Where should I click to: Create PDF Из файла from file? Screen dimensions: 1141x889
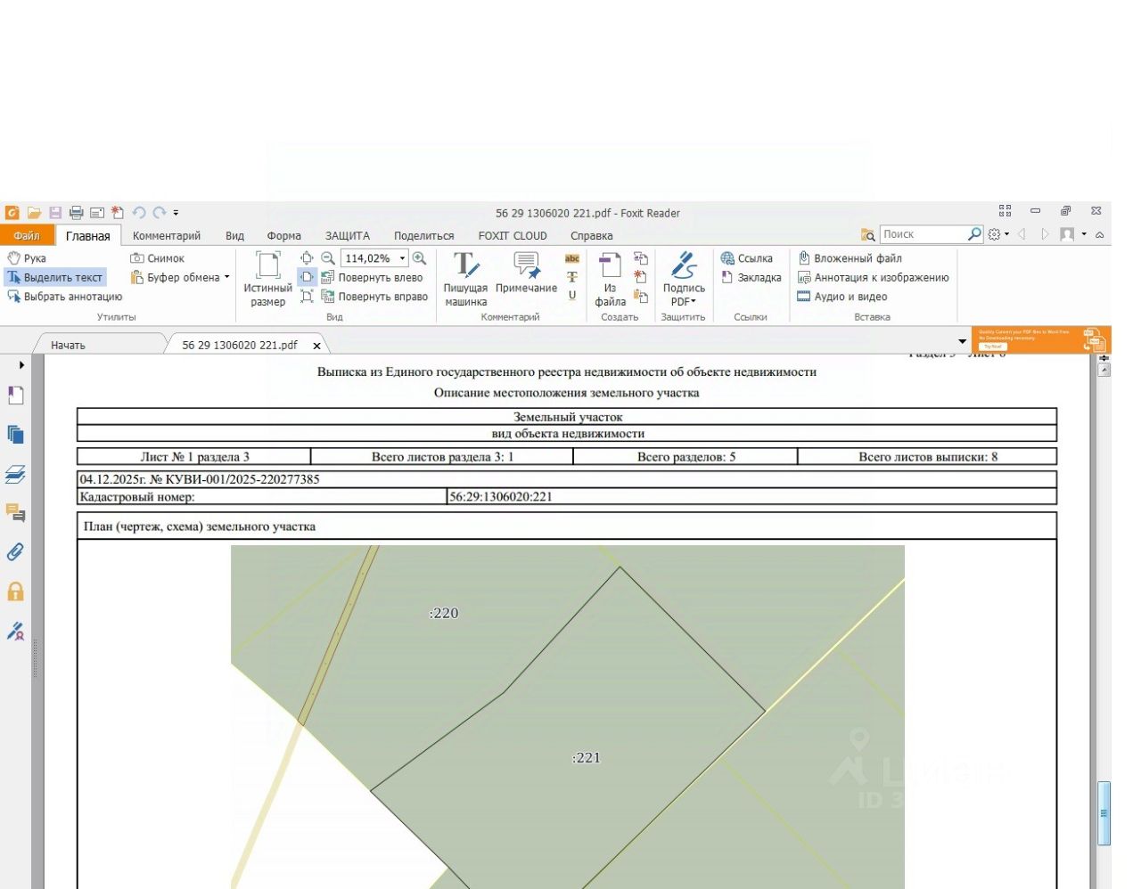(x=611, y=279)
